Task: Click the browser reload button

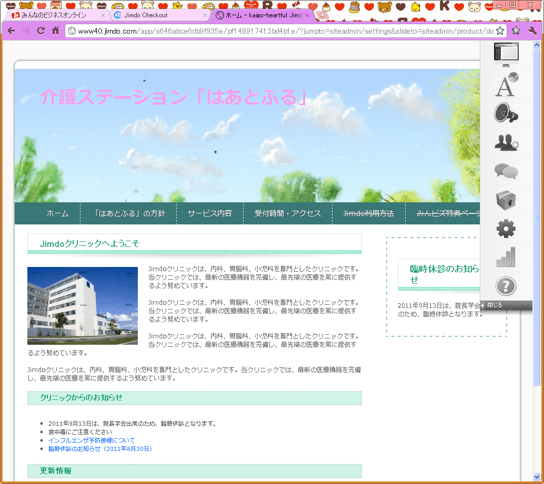Action: point(41,31)
